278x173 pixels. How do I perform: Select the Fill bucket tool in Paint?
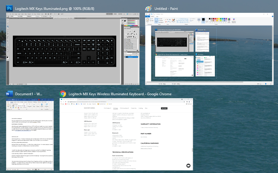(x=168, y=20)
